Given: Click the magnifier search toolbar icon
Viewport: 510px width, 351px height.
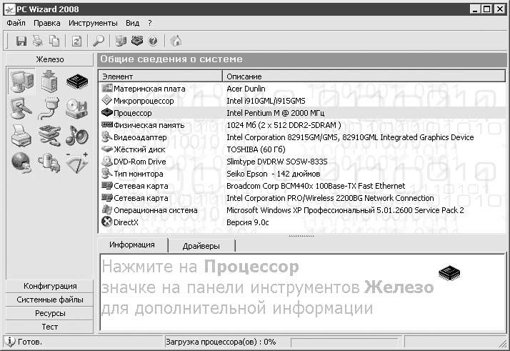Looking at the screenshot, I should (x=99, y=41).
